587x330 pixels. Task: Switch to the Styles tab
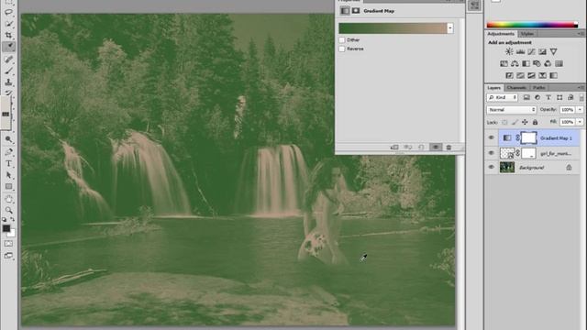[x=527, y=34]
